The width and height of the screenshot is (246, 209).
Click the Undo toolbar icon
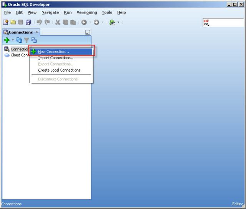(39, 22)
